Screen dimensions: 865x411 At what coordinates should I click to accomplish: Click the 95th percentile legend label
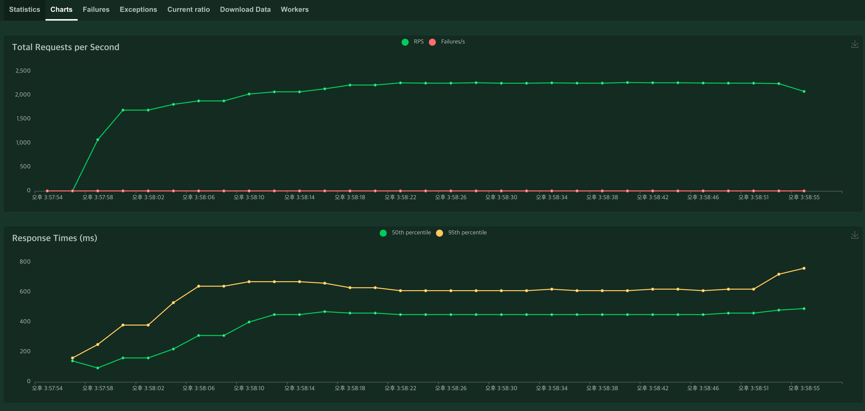(x=467, y=232)
